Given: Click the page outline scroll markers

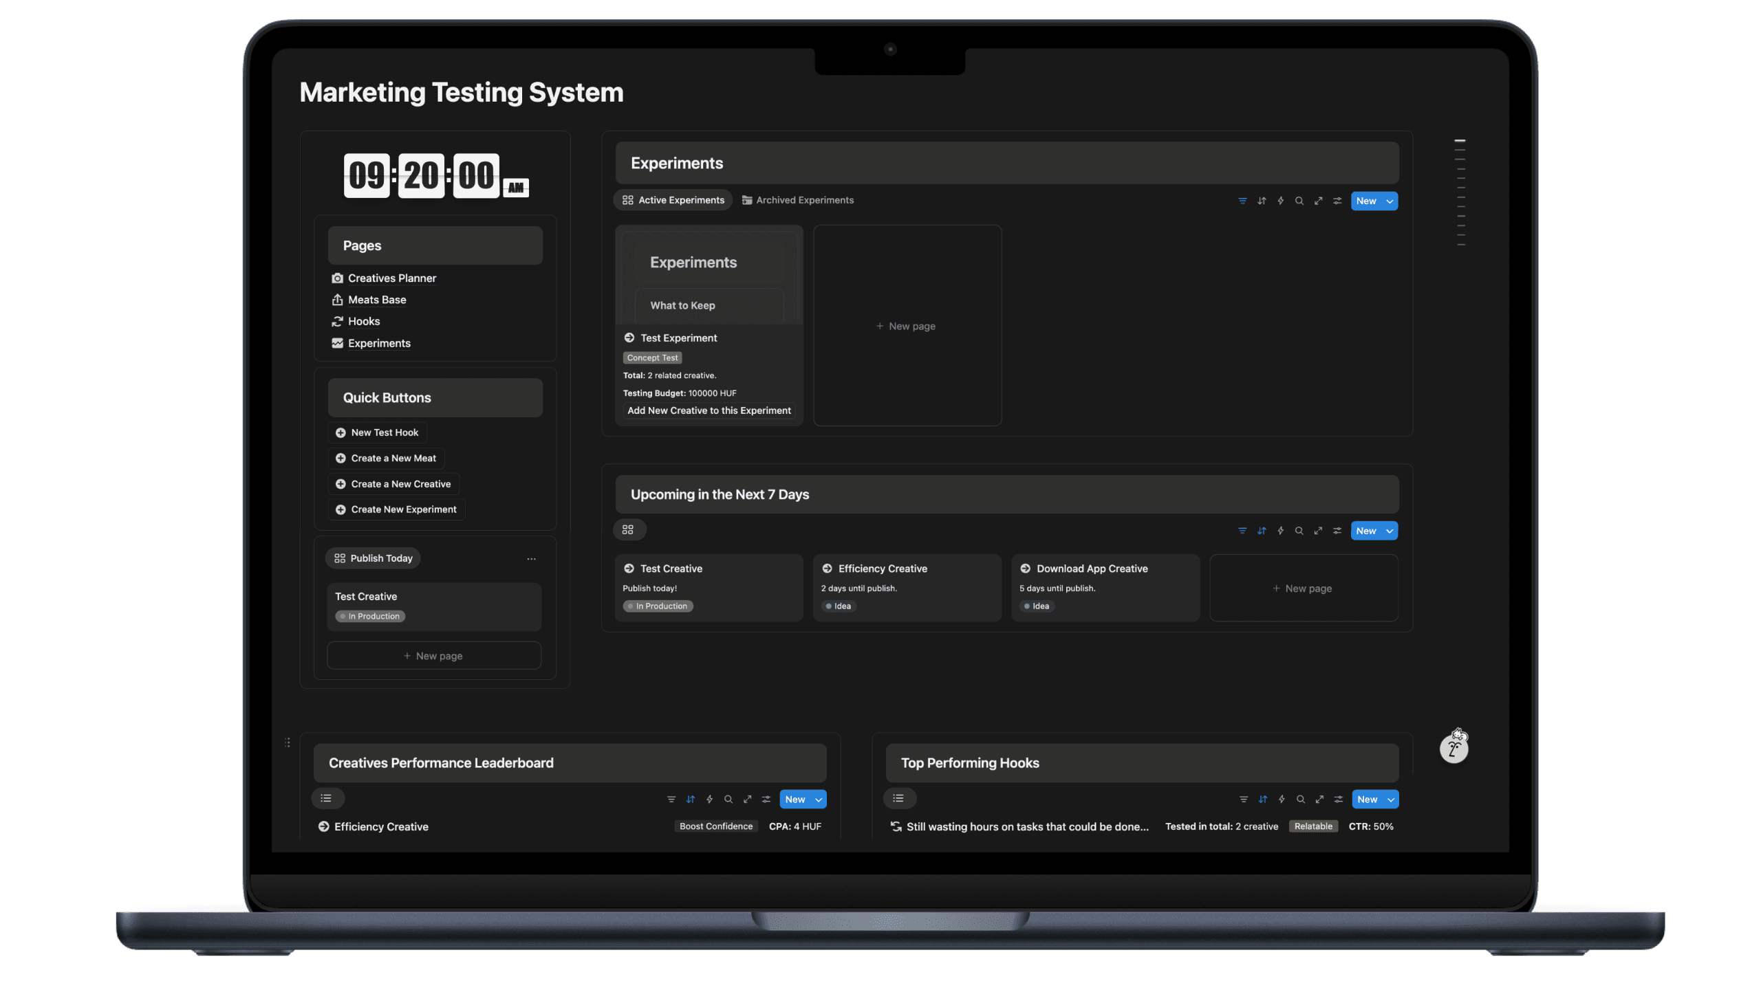Looking at the screenshot, I should (1460, 192).
